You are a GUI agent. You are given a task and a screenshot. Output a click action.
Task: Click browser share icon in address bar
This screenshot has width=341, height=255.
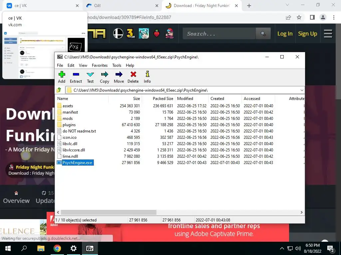[x=288, y=17]
